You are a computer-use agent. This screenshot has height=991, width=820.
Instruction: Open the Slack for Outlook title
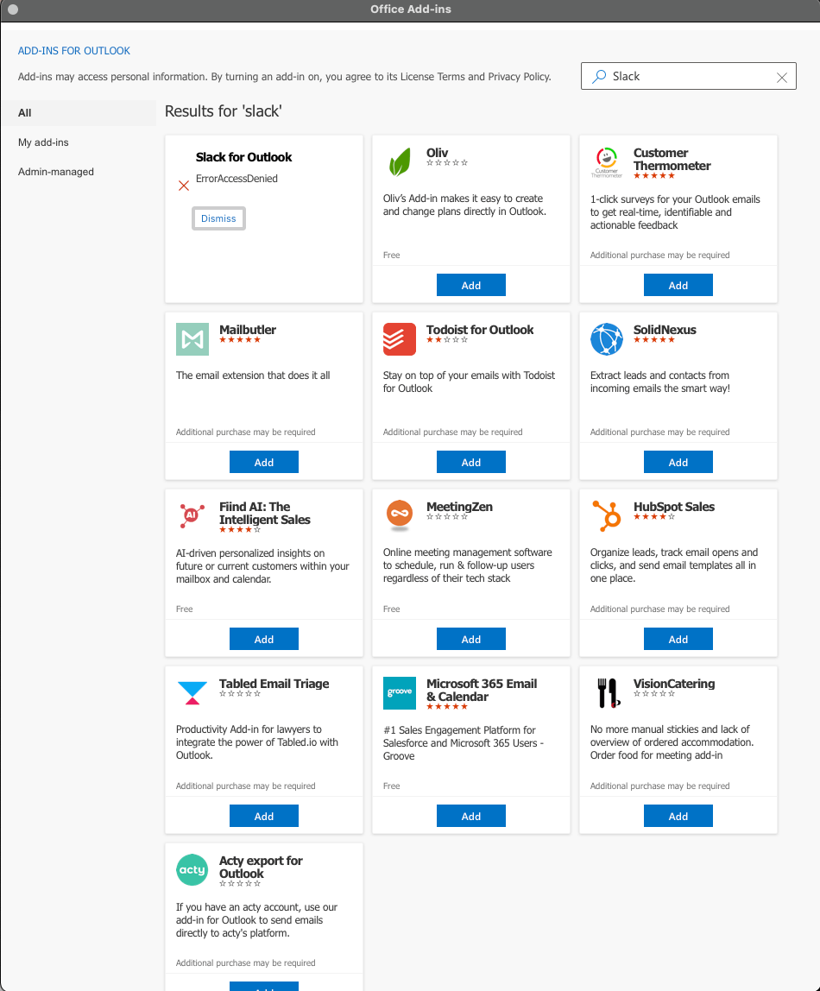point(244,157)
